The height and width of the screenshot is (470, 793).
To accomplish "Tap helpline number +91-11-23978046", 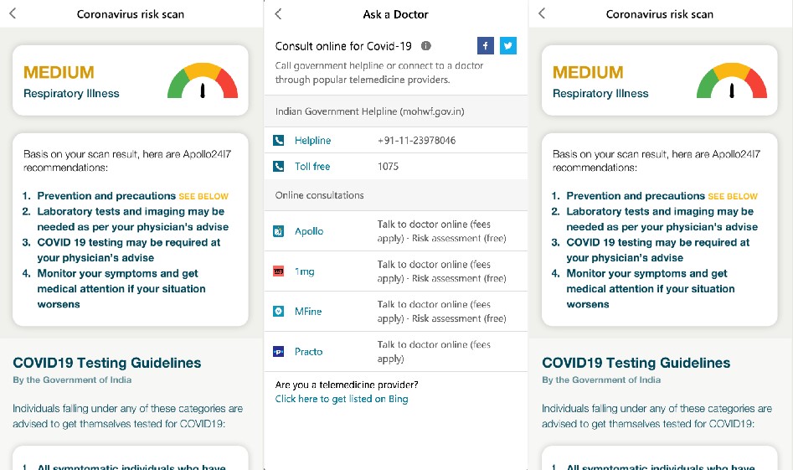I will point(416,140).
